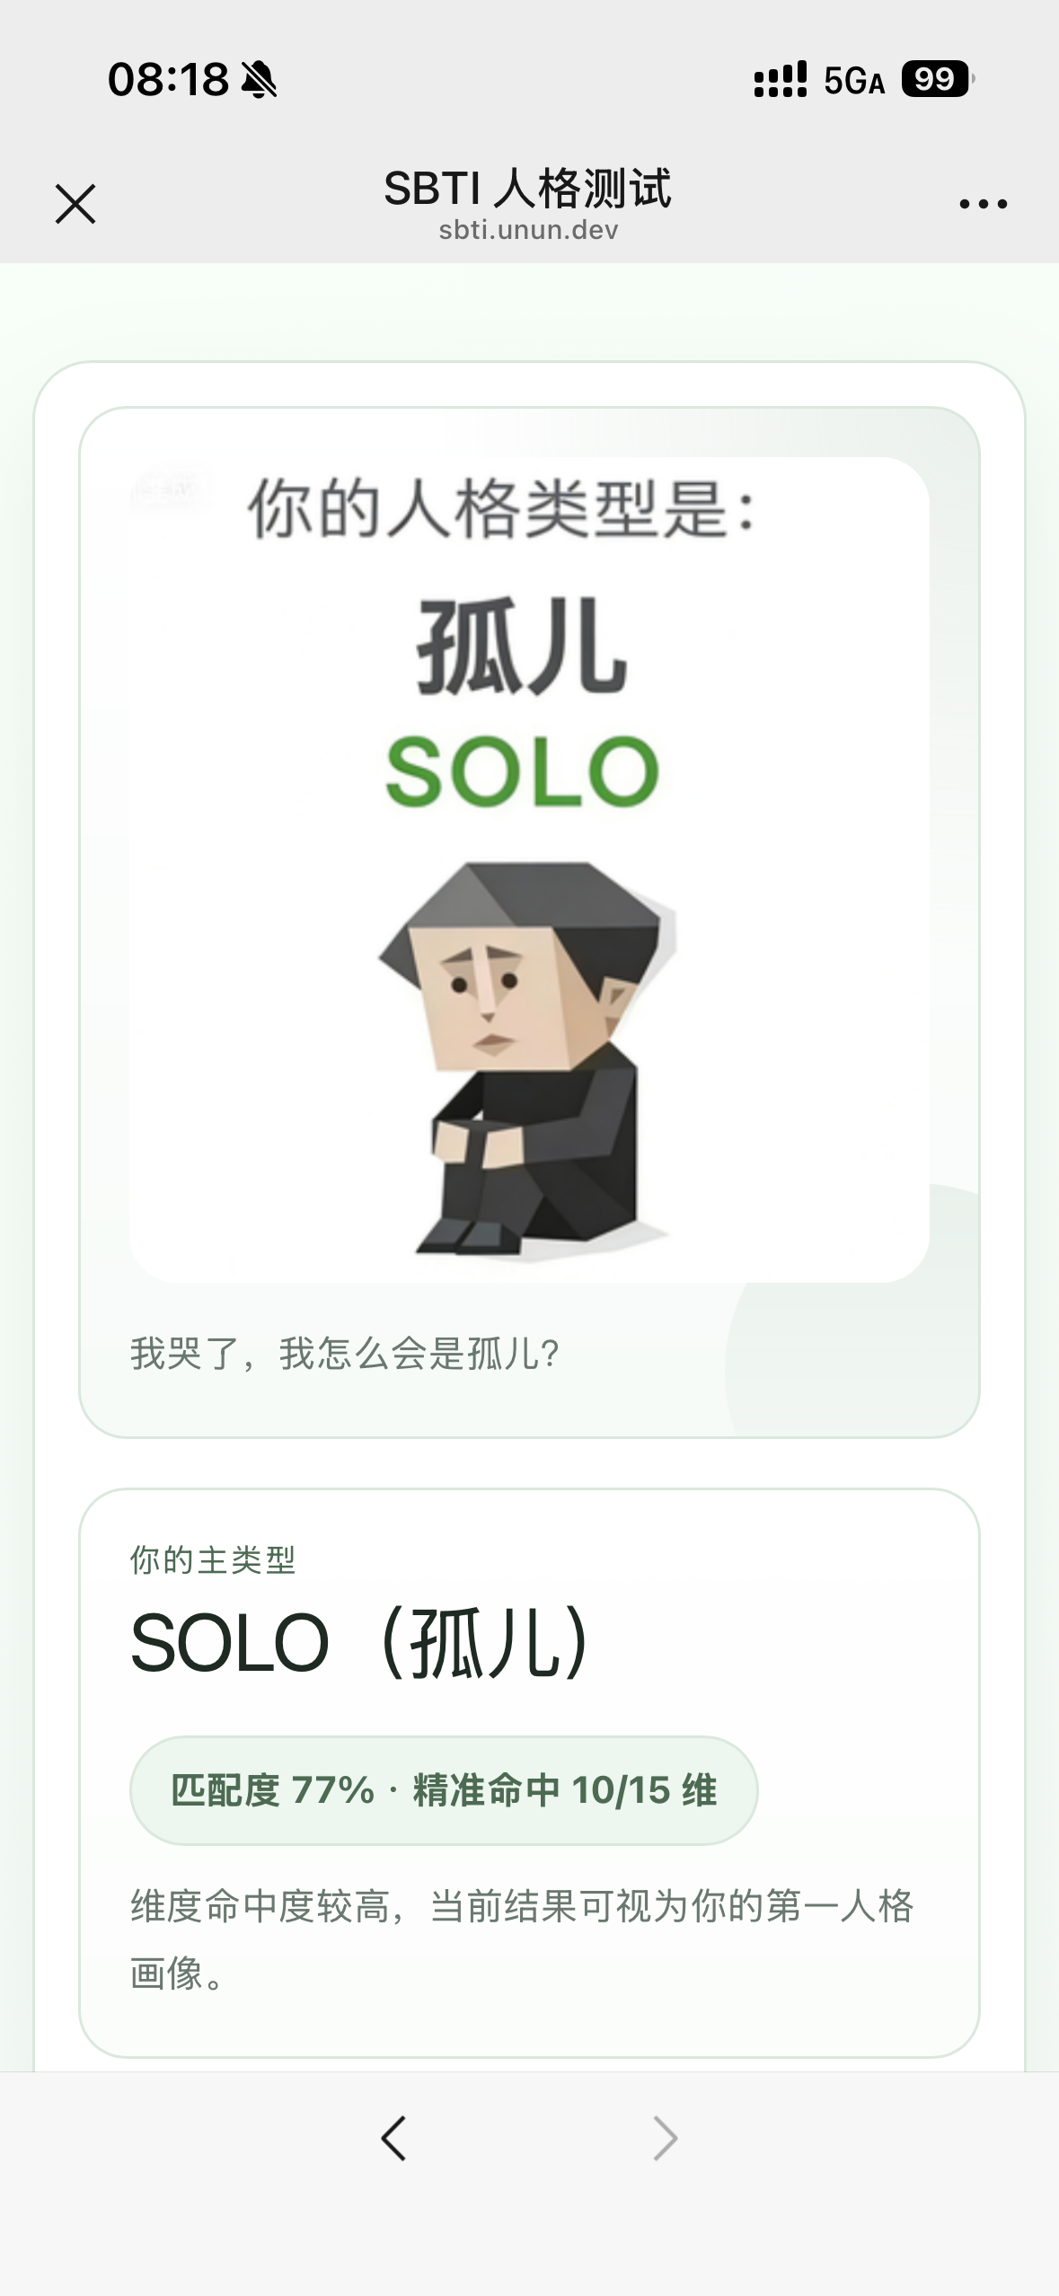Viewport: 1059px width, 2296px height.
Task: Tap the 匹配度 77% match badge
Action: (x=444, y=1790)
